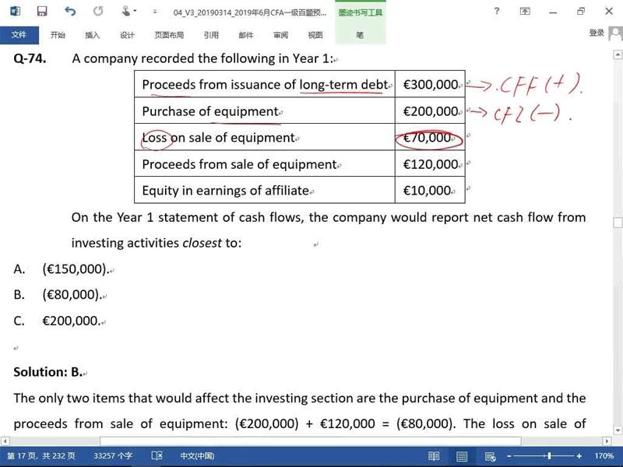This screenshot has height=467, width=623.
Task: Open Ribbon Display Options
Action: pos(525,11)
